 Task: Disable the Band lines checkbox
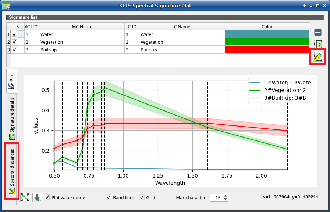[x=109, y=198]
